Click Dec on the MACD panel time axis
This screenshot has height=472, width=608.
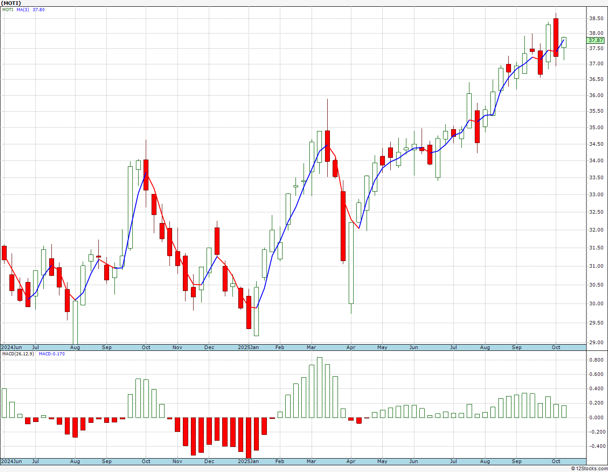click(x=209, y=462)
